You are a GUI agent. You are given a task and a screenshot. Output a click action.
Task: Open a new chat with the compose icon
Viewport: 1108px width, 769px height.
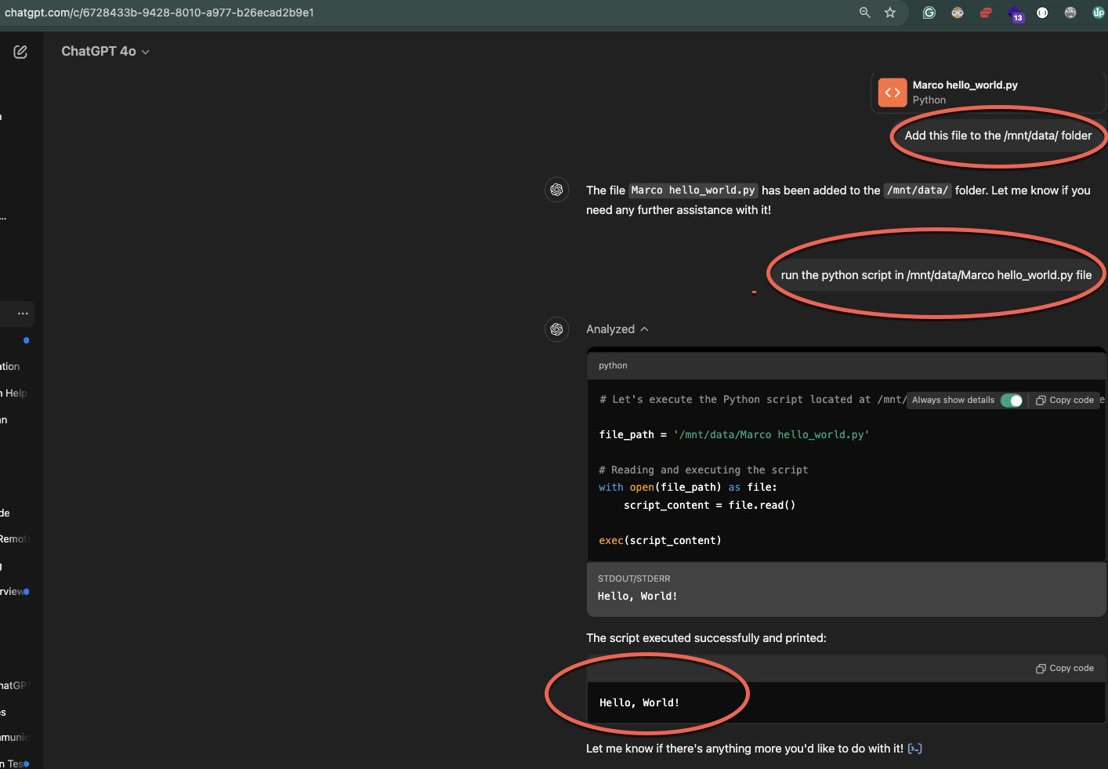tap(20, 51)
